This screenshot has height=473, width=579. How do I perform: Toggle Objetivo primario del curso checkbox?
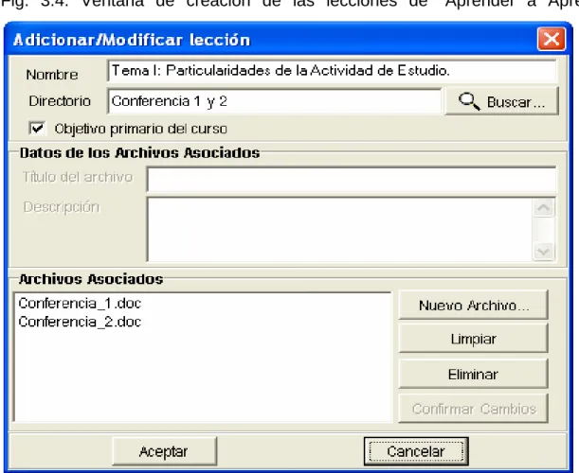click(37, 129)
